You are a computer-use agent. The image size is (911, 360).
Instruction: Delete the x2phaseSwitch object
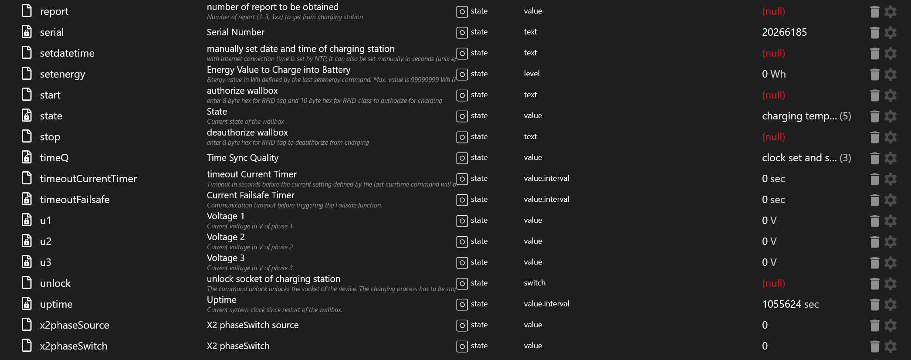pyautogui.click(x=874, y=346)
